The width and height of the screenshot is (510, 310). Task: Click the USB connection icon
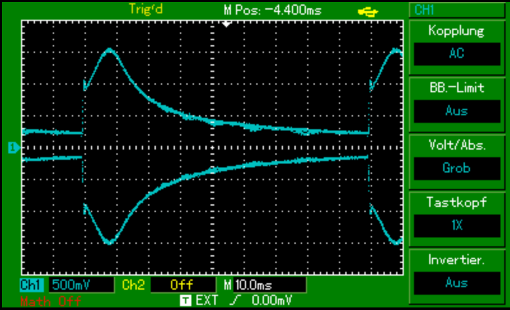(368, 10)
